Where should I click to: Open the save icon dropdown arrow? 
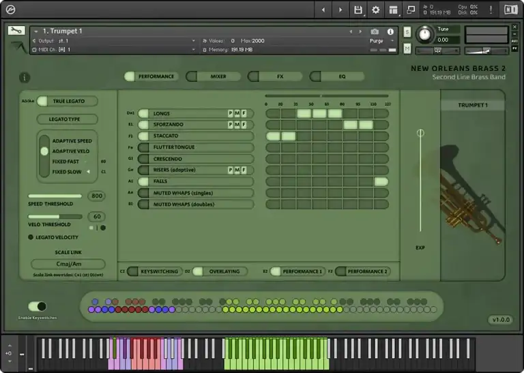point(364,15)
